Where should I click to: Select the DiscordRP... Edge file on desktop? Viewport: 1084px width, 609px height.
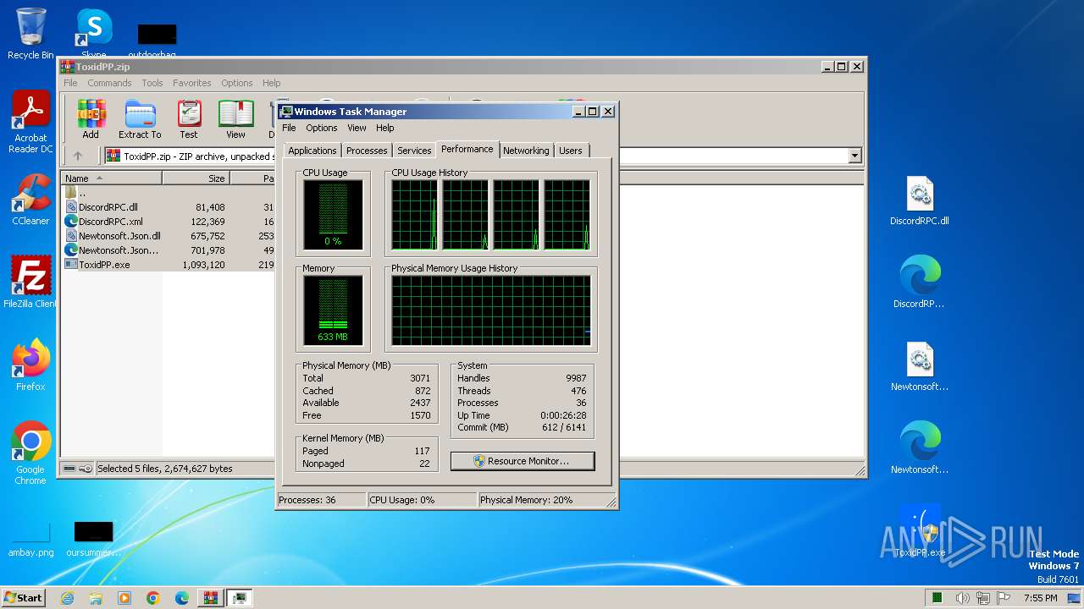(920, 283)
